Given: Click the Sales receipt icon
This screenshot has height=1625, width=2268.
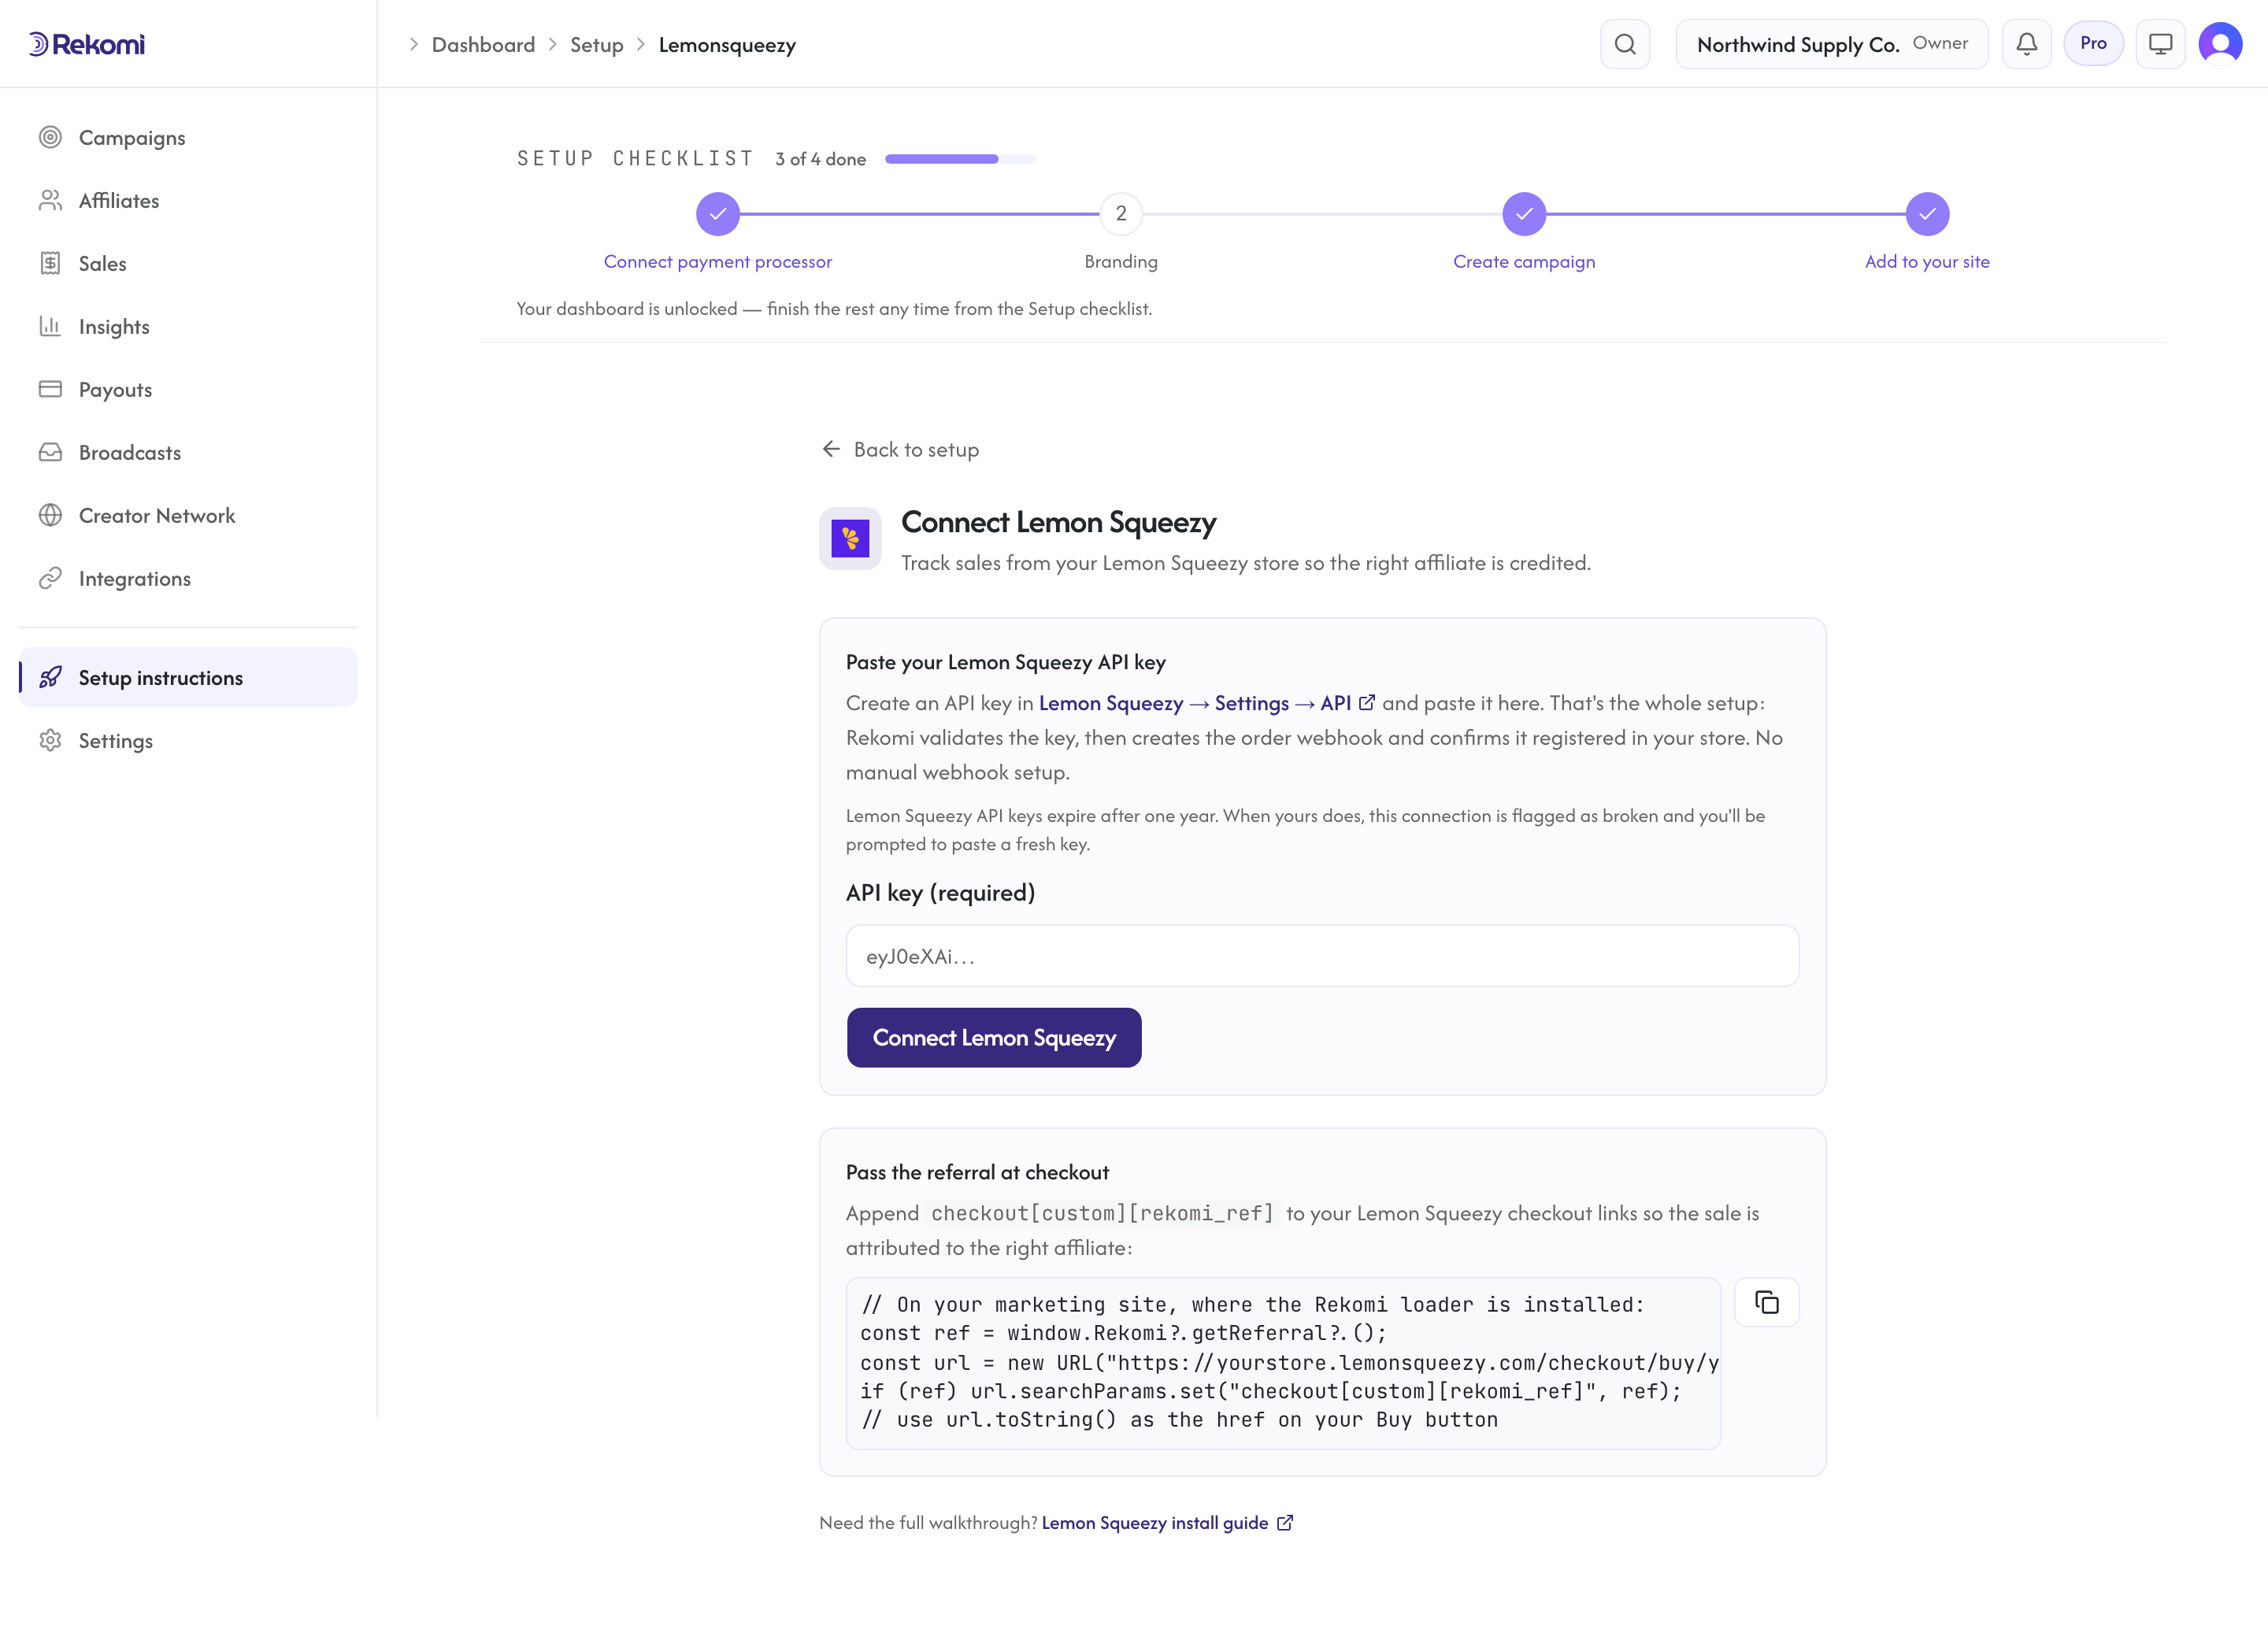Looking at the screenshot, I should pos(50,263).
